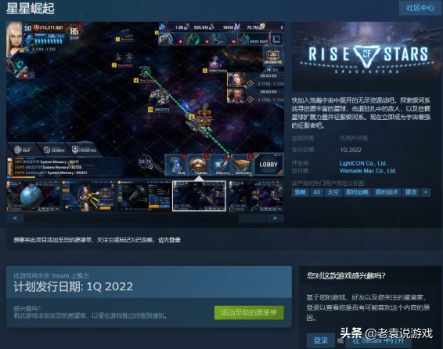Image resolution: width=443 pixels, height=349 pixels.
Task: Select the 太空 tag
Action: 333,192
